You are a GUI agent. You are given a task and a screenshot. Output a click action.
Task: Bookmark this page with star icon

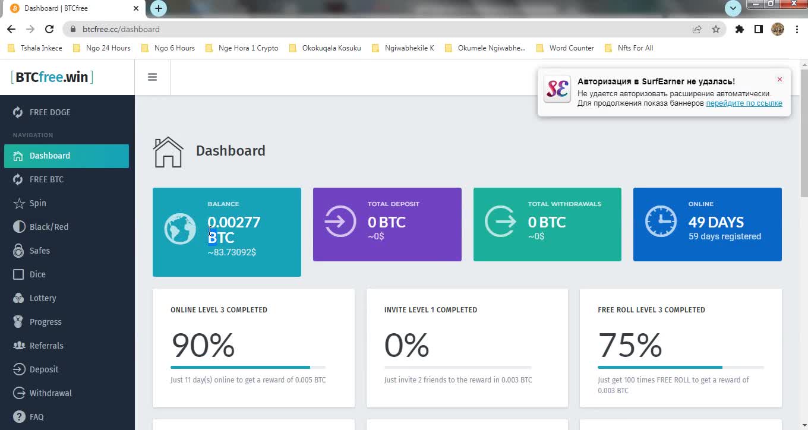716,29
